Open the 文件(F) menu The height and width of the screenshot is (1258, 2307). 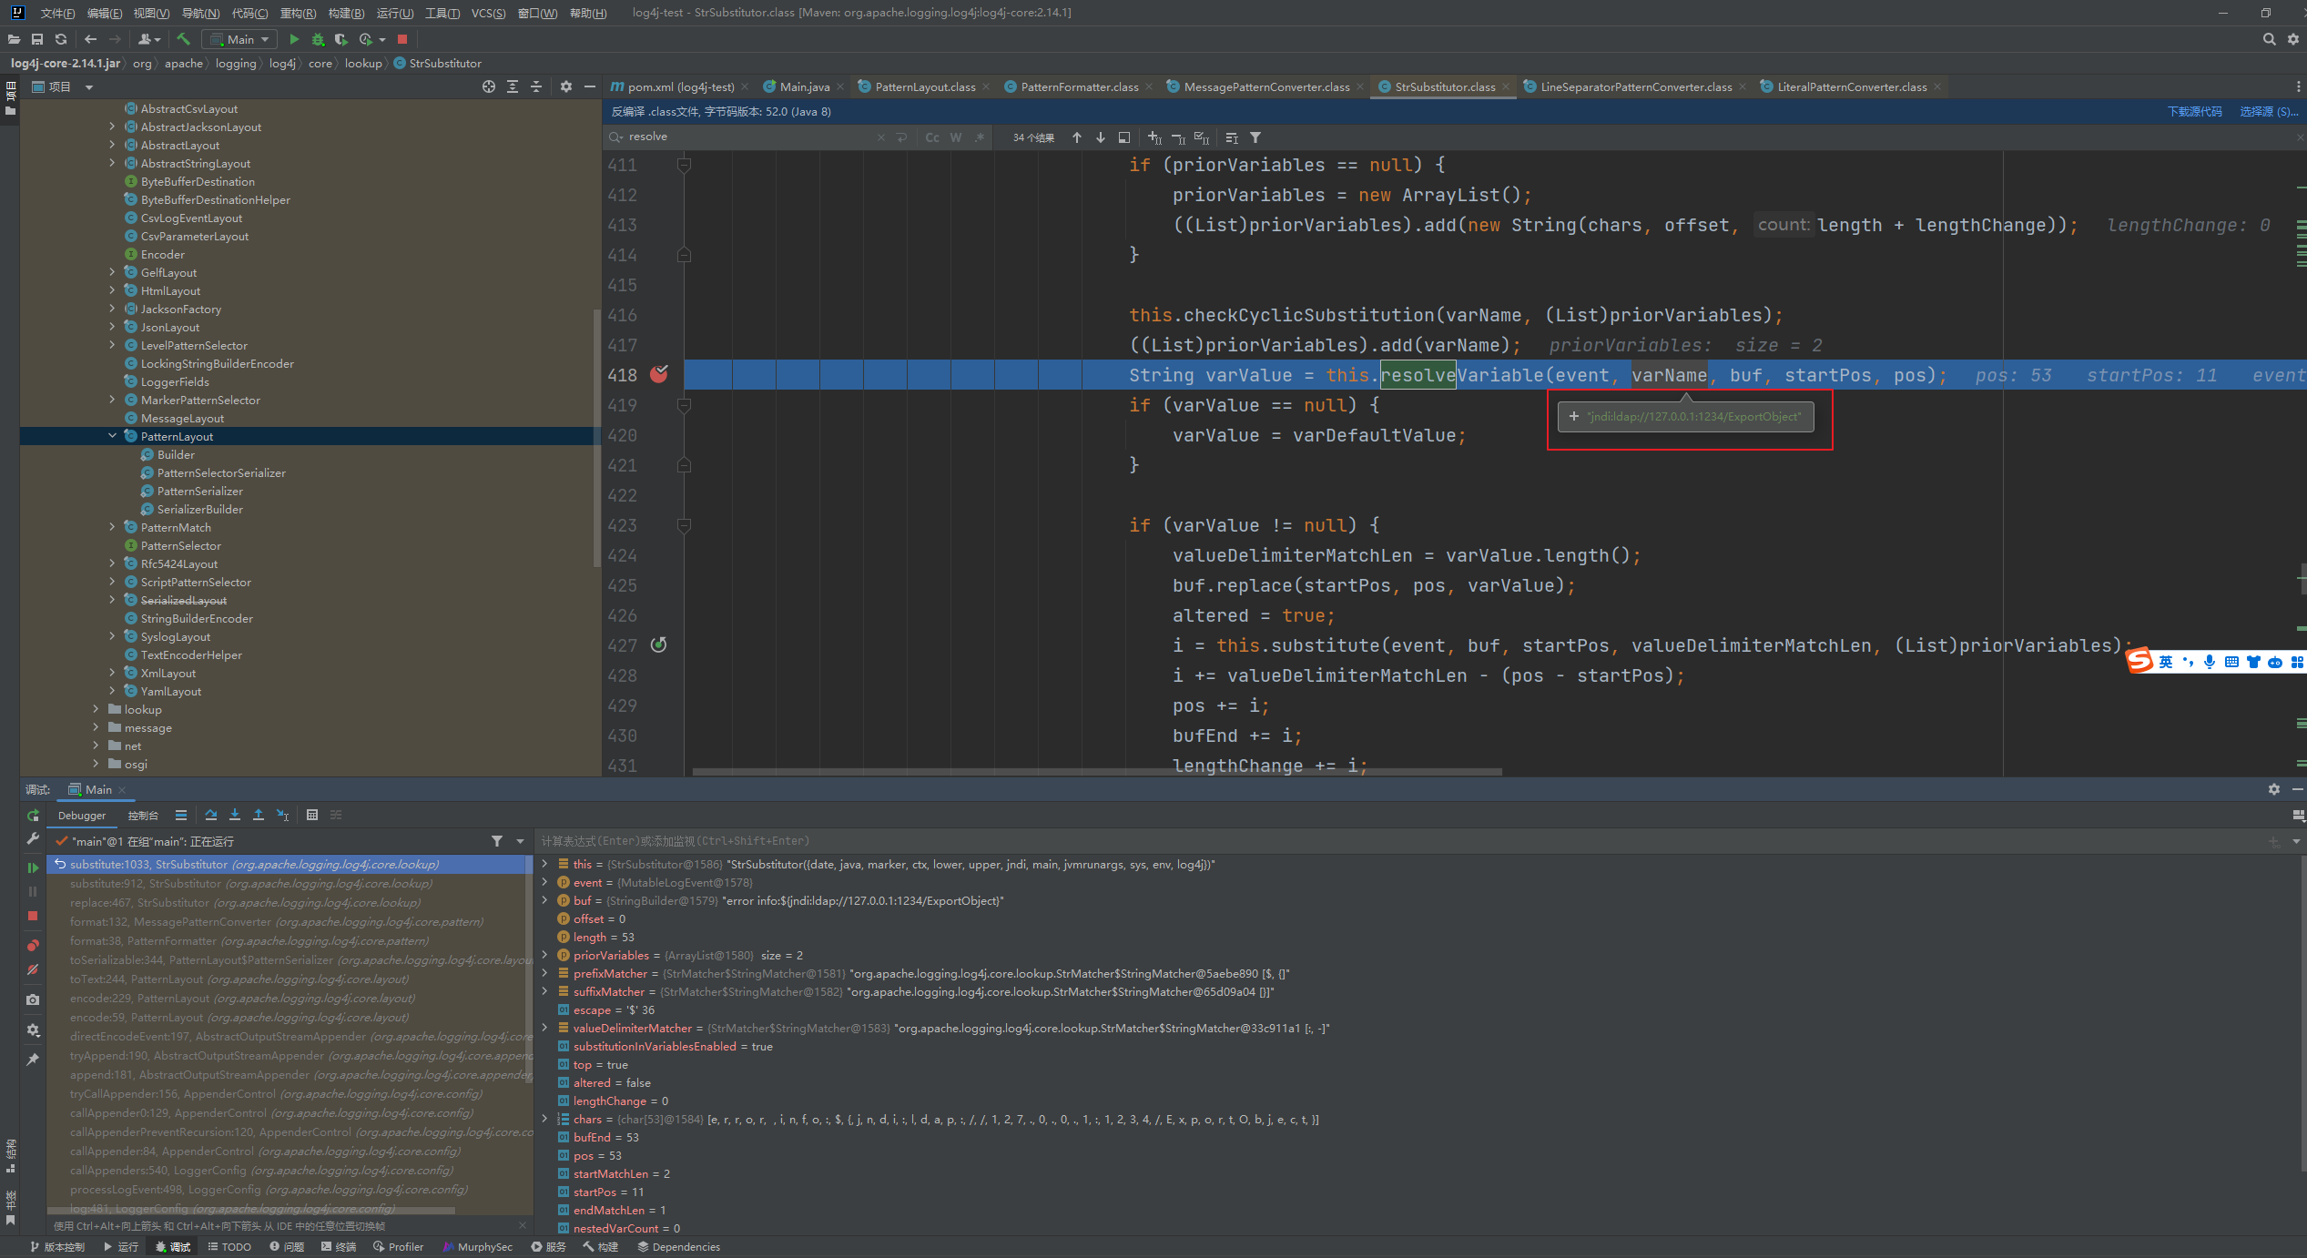click(x=57, y=13)
